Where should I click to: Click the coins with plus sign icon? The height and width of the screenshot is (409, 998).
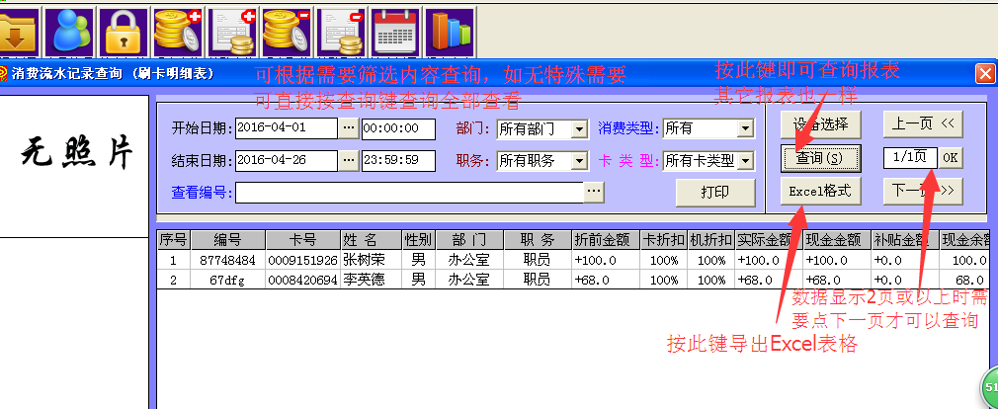176,32
